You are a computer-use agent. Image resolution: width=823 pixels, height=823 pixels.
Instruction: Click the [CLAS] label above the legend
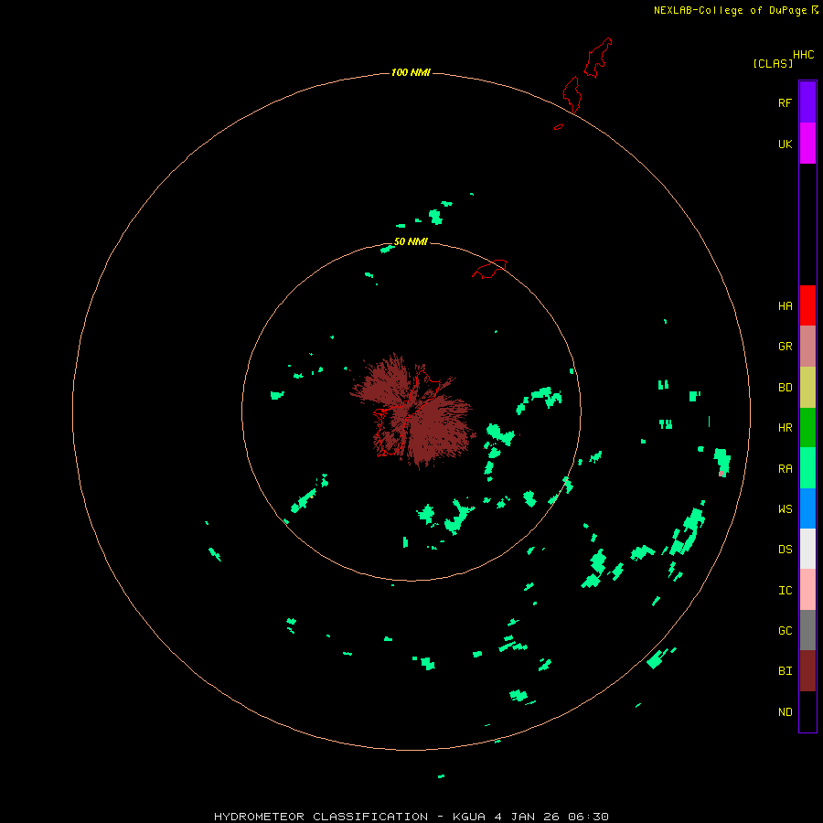coord(773,63)
